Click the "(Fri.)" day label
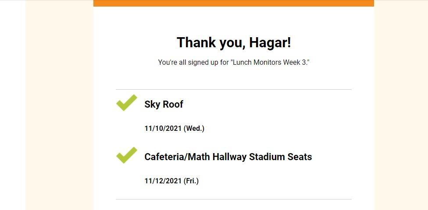This screenshot has height=210, width=428. [x=191, y=181]
